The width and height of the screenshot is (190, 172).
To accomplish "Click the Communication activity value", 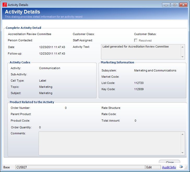I will [x=50, y=68].
